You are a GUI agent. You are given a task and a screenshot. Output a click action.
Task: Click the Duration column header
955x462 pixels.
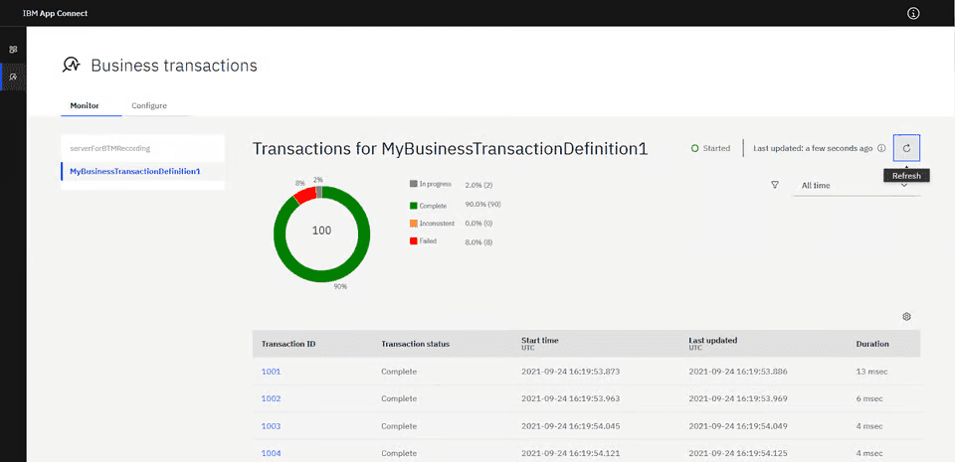pyautogui.click(x=872, y=344)
